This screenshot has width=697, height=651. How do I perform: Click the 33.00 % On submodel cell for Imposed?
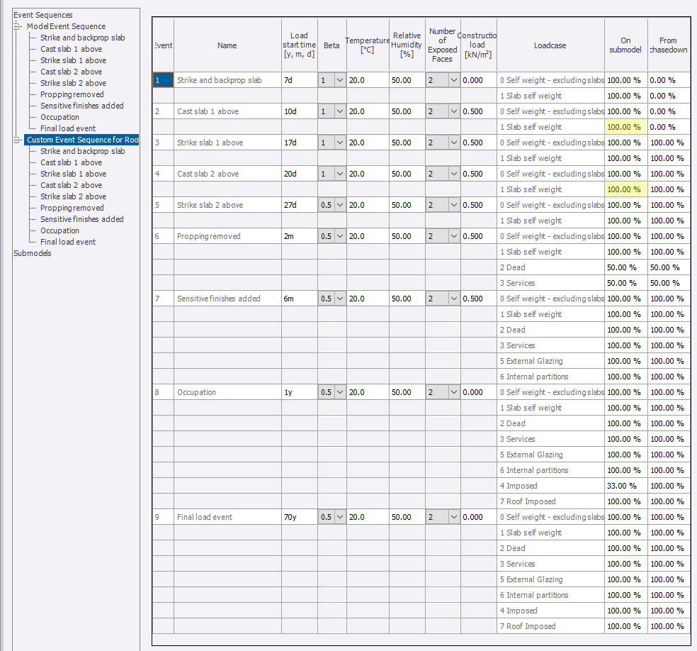coord(625,486)
